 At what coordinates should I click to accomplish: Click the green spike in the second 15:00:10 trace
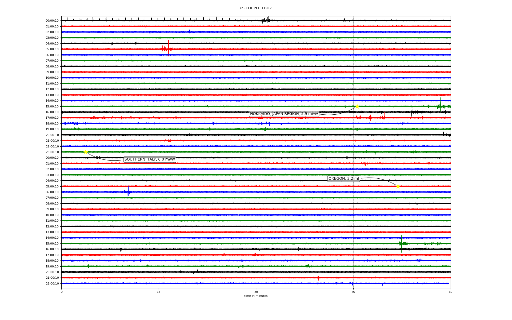point(401,243)
